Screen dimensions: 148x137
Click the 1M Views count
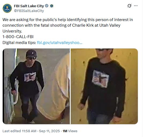coord(70,131)
